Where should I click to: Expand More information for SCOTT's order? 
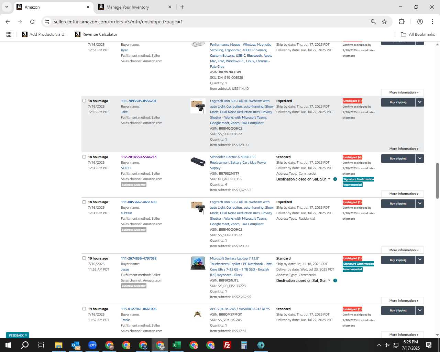click(403, 194)
